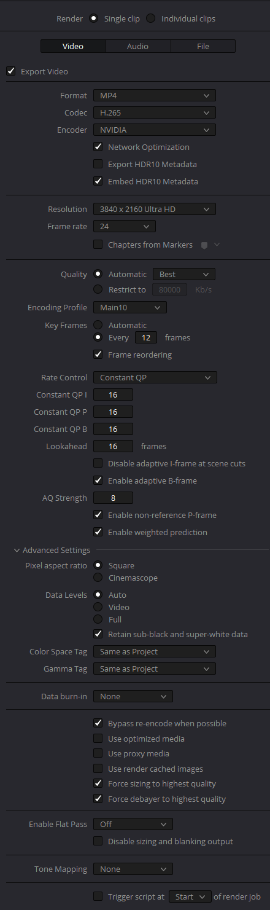Choose the Restrict to quality option

98,289
